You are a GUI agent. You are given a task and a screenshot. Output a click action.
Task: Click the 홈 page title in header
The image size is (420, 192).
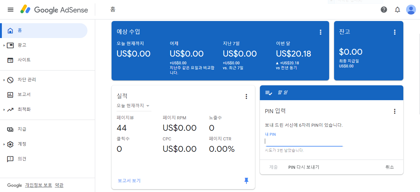(113, 10)
